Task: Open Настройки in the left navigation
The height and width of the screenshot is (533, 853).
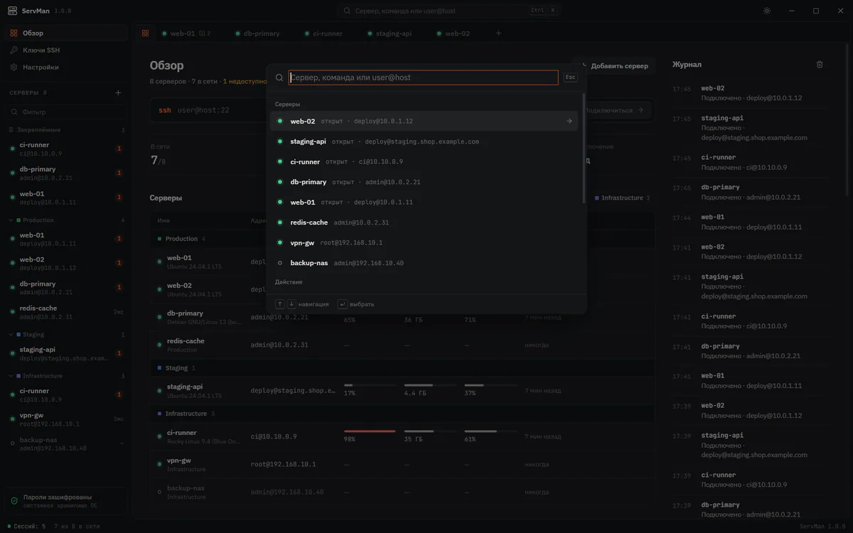Action: click(x=66, y=67)
